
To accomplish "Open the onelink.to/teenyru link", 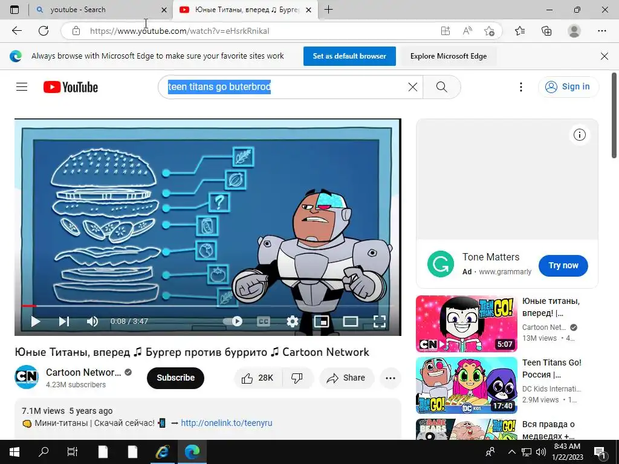I will [227, 423].
